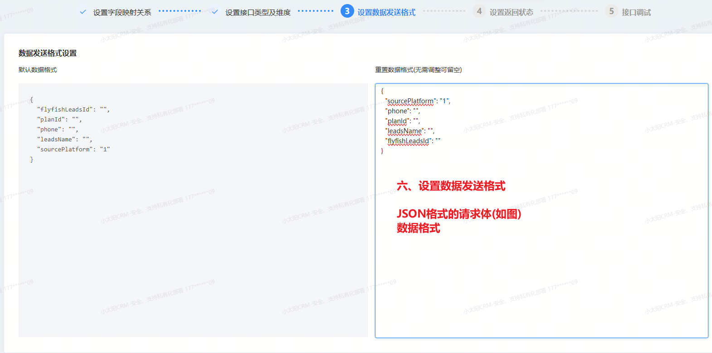
Task: Click the checkmark icon beside 设置接口类型及维度
Action: [x=215, y=12]
